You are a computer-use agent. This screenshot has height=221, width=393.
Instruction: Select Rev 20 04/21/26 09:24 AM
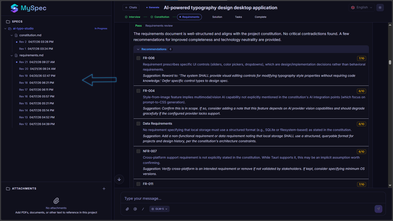click(37, 69)
